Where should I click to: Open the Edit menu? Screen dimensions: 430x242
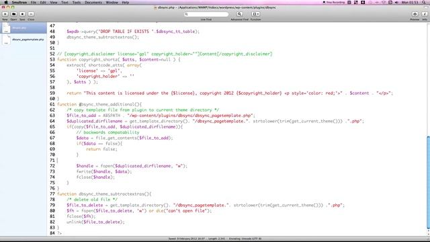43,2
